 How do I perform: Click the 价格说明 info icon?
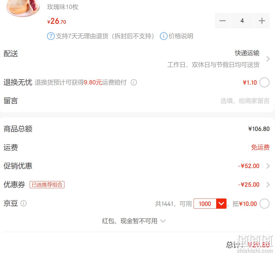point(163,36)
